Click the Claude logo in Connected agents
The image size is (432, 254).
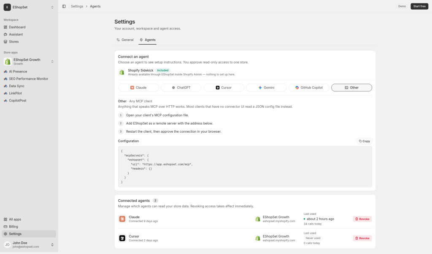(x=122, y=219)
